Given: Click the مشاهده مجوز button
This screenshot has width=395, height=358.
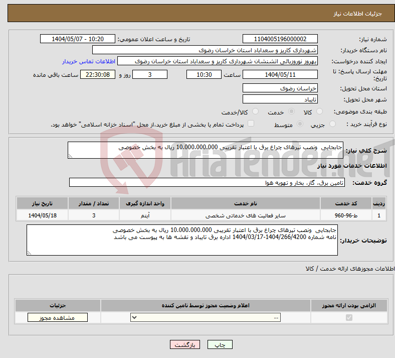Looking at the screenshot, I should pyautogui.click(x=58, y=318).
